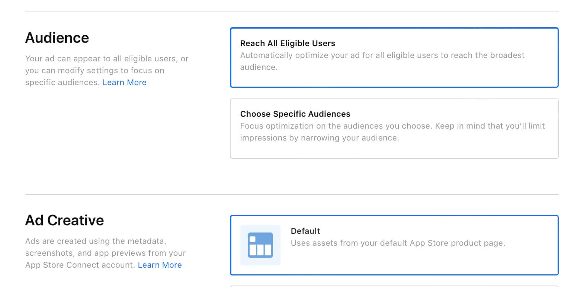Image resolution: width=587 pixels, height=287 pixels.
Task: Open Learn More link under Audience
Action: (x=124, y=83)
